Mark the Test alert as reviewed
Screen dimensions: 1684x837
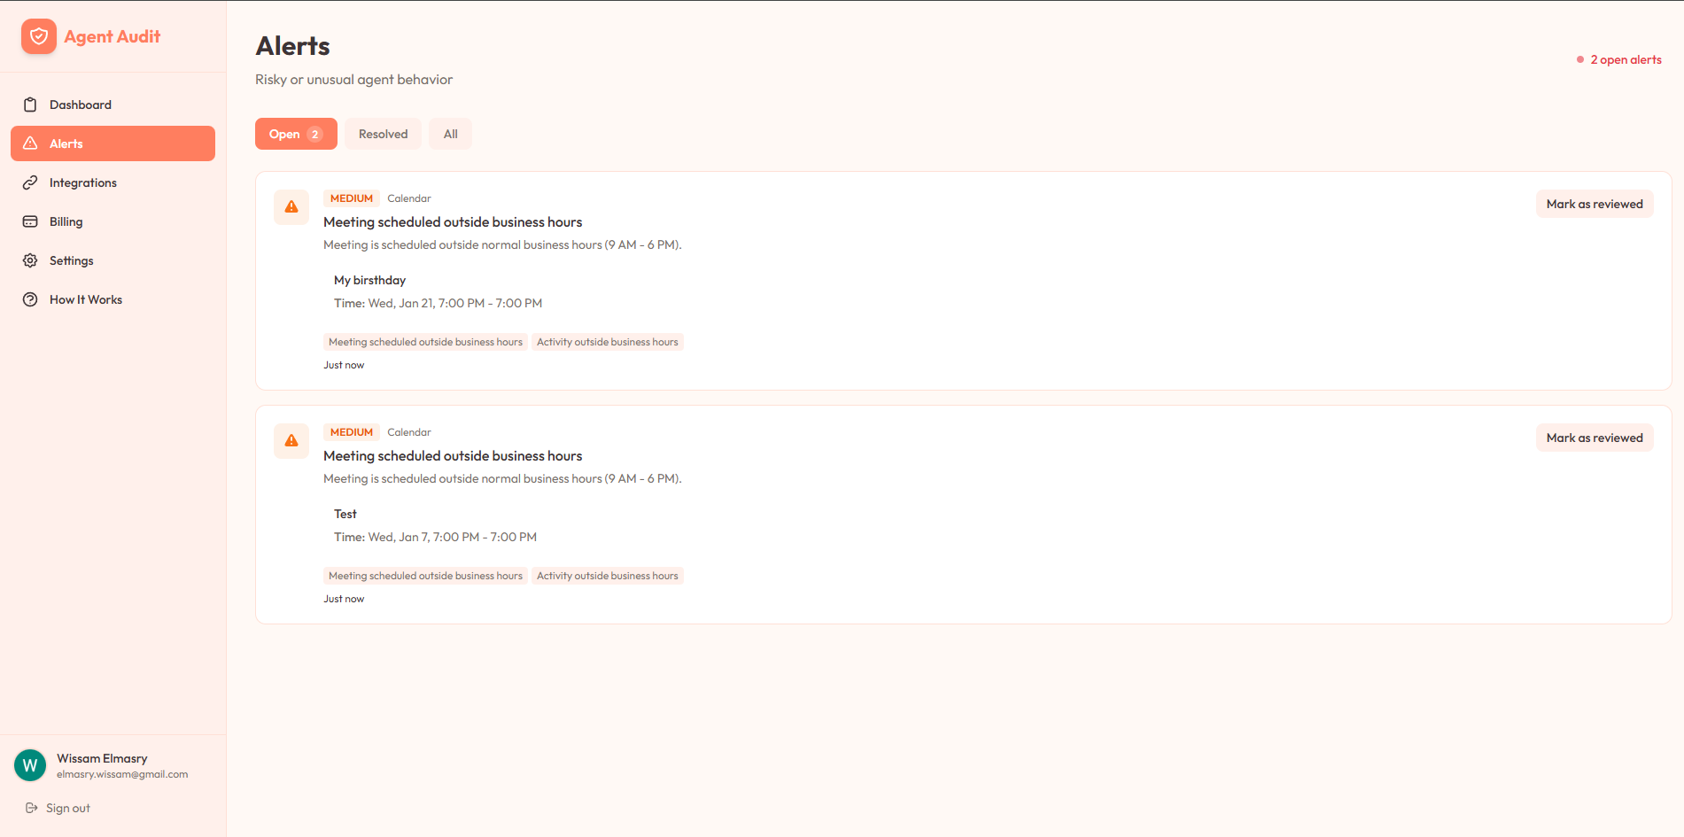[1594, 437]
